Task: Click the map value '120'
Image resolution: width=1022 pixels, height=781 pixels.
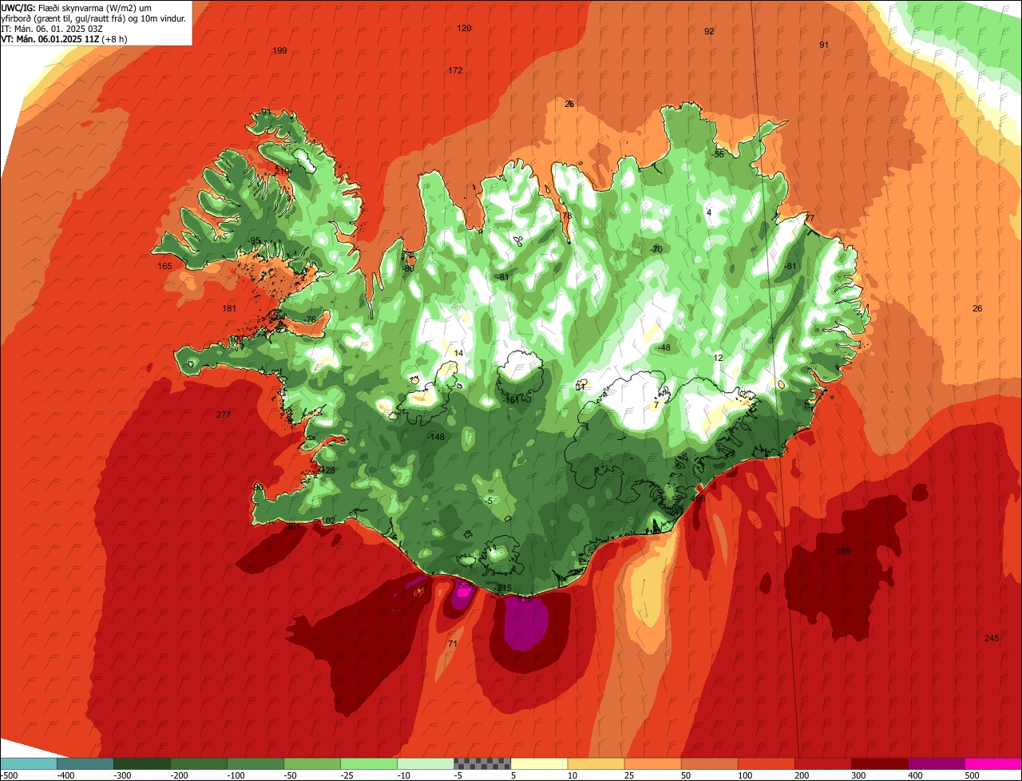Action: point(464,28)
